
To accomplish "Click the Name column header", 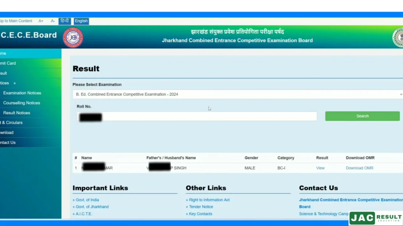I will click(87, 158).
